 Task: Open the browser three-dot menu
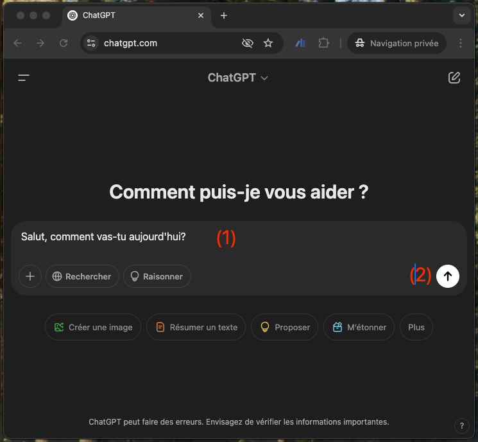click(460, 43)
